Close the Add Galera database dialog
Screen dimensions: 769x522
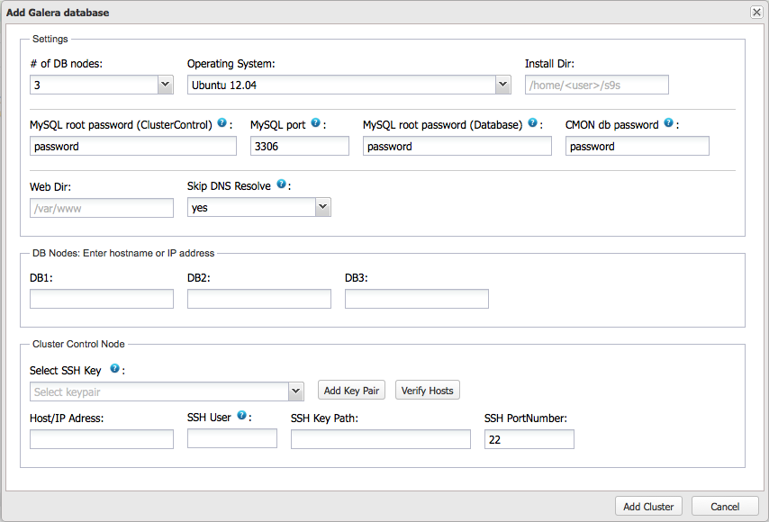pos(755,12)
